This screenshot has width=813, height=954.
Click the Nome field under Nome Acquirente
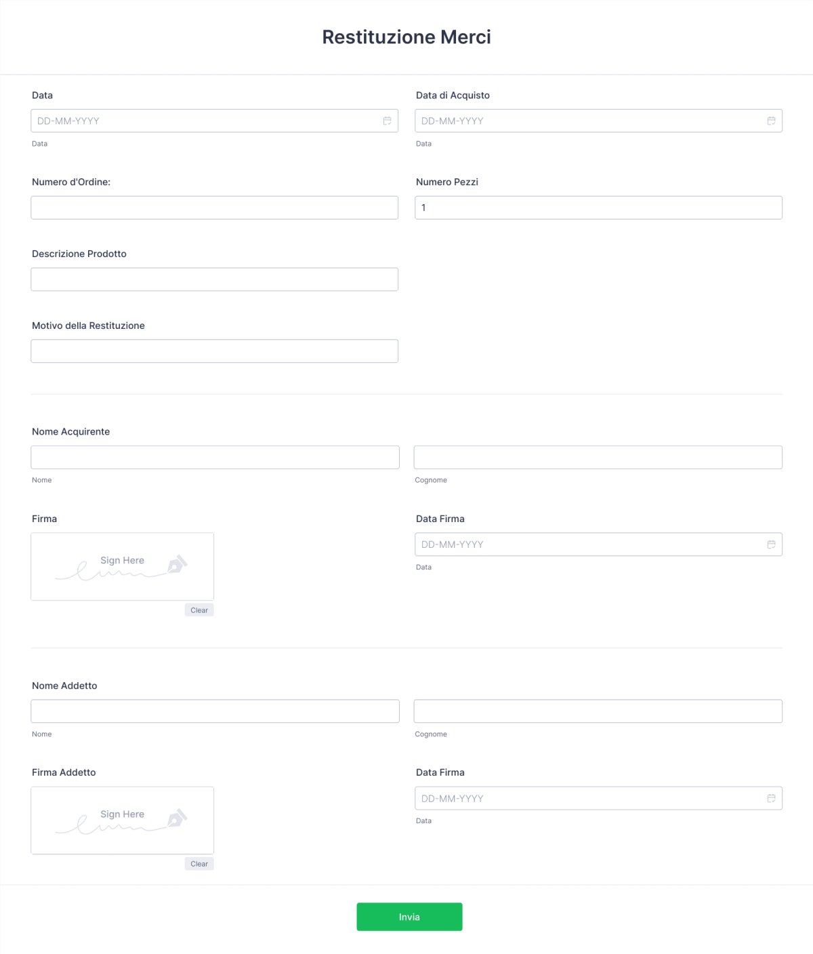point(214,457)
